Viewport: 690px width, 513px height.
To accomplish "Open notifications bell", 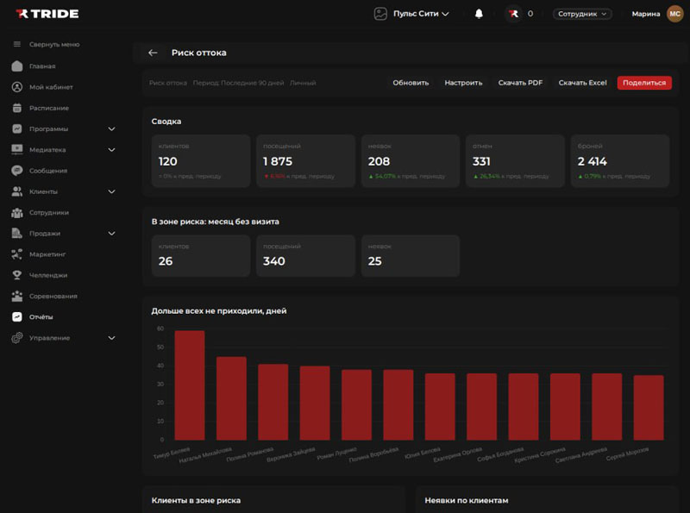I will 479,14.
